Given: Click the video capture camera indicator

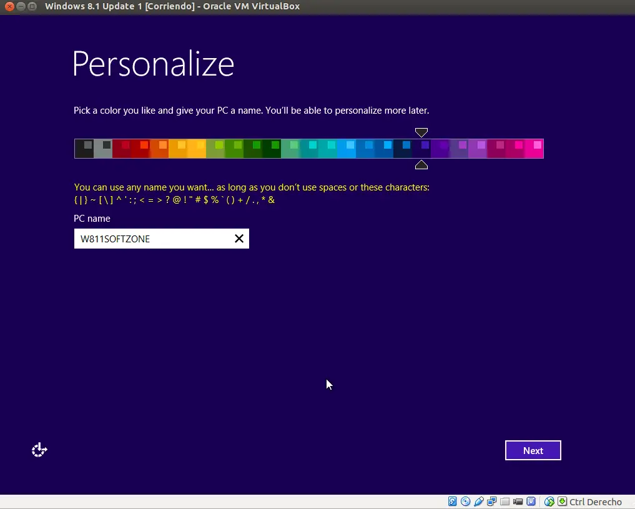Looking at the screenshot, I should 518,502.
